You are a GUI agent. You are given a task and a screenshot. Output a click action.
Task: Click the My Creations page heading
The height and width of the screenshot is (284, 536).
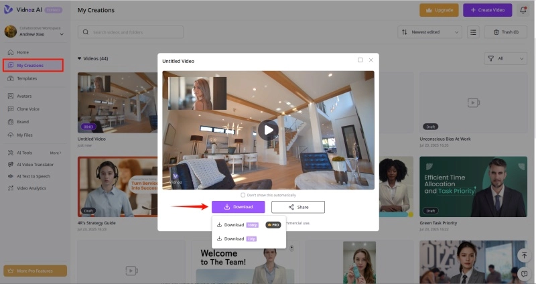[x=96, y=10]
